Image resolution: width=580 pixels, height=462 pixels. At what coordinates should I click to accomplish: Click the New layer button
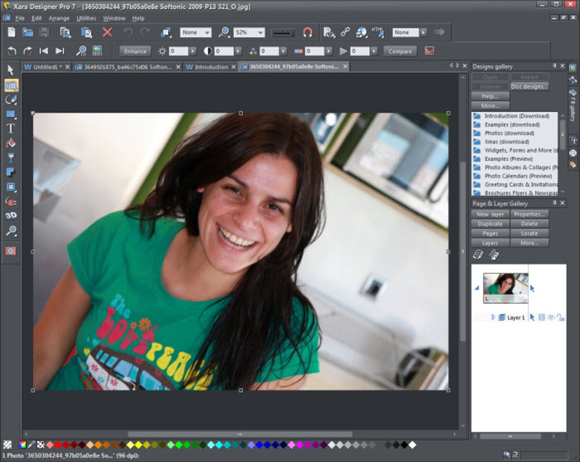point(490,214)
